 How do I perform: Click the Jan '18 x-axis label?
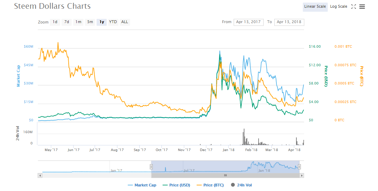(x=228, y=150)
